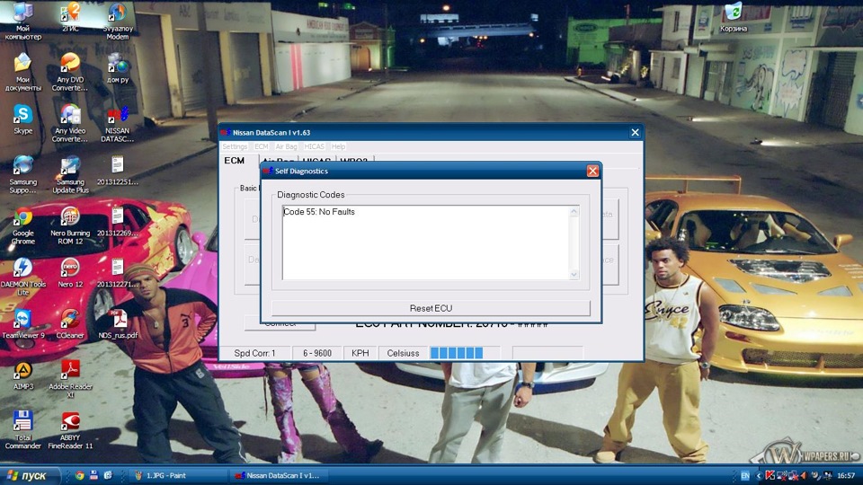Open the ECM menu in DataScan
This screenshot has height=485, width=863.
tap(261, 146)
